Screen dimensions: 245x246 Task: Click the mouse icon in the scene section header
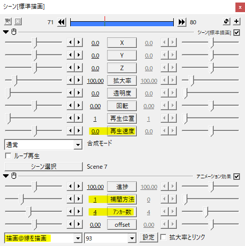click(14, 32)
